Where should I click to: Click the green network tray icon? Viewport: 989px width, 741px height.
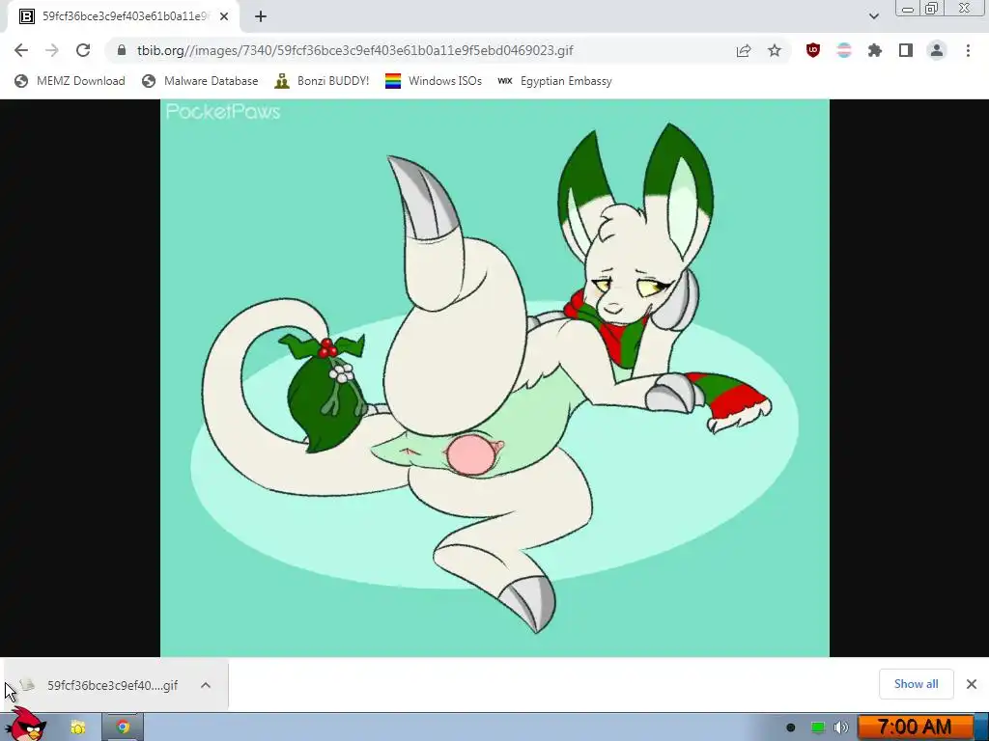click(x=817, y=727)
